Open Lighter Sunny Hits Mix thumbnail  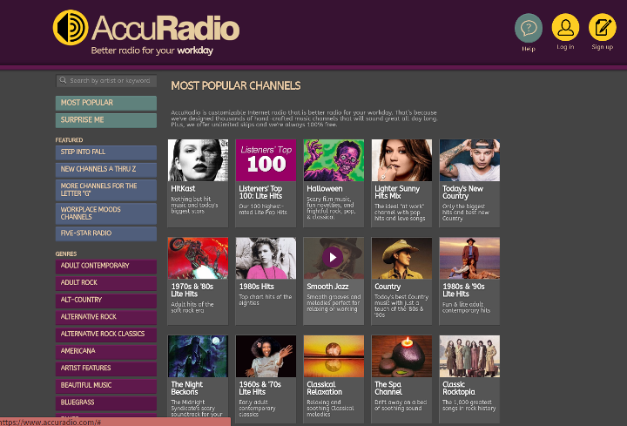pos(401,160)
